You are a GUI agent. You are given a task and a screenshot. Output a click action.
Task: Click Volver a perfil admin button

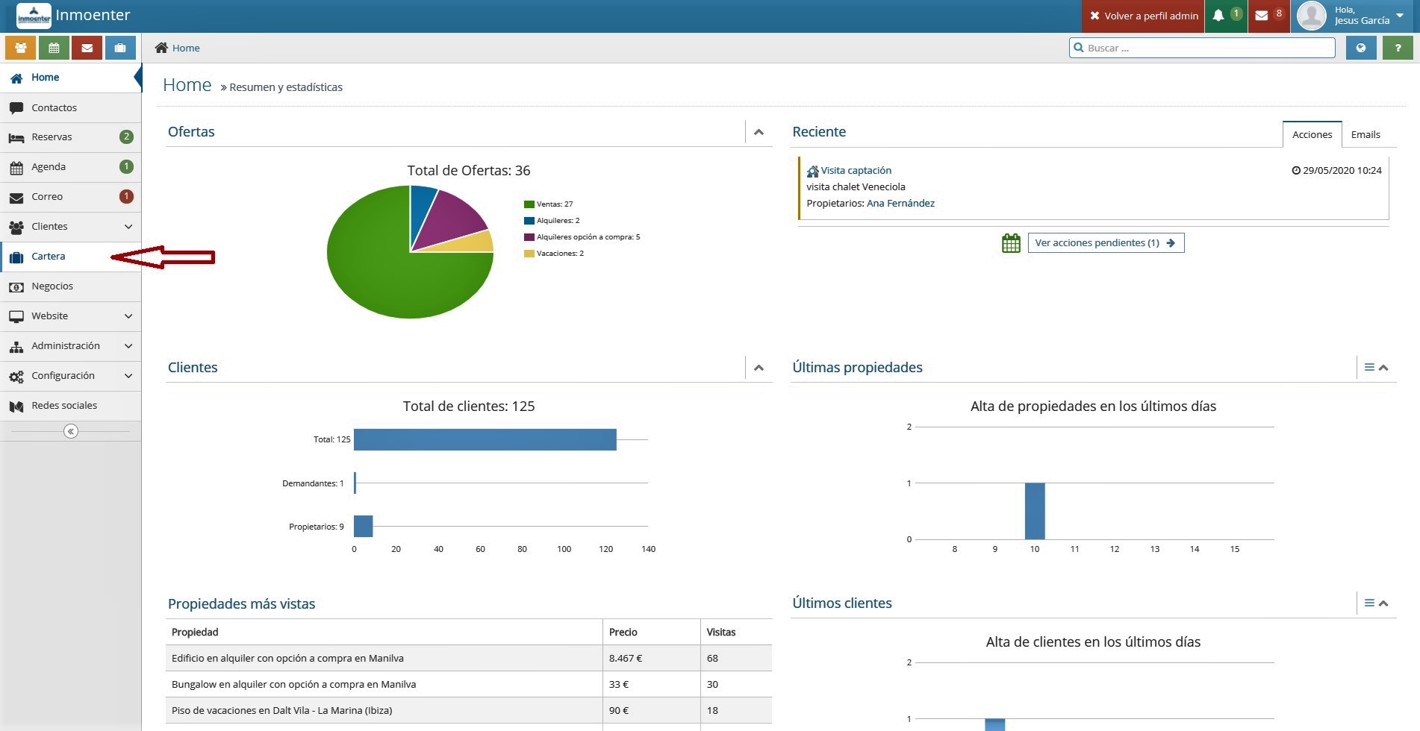pyautogui.click(x=1143, y=16)
